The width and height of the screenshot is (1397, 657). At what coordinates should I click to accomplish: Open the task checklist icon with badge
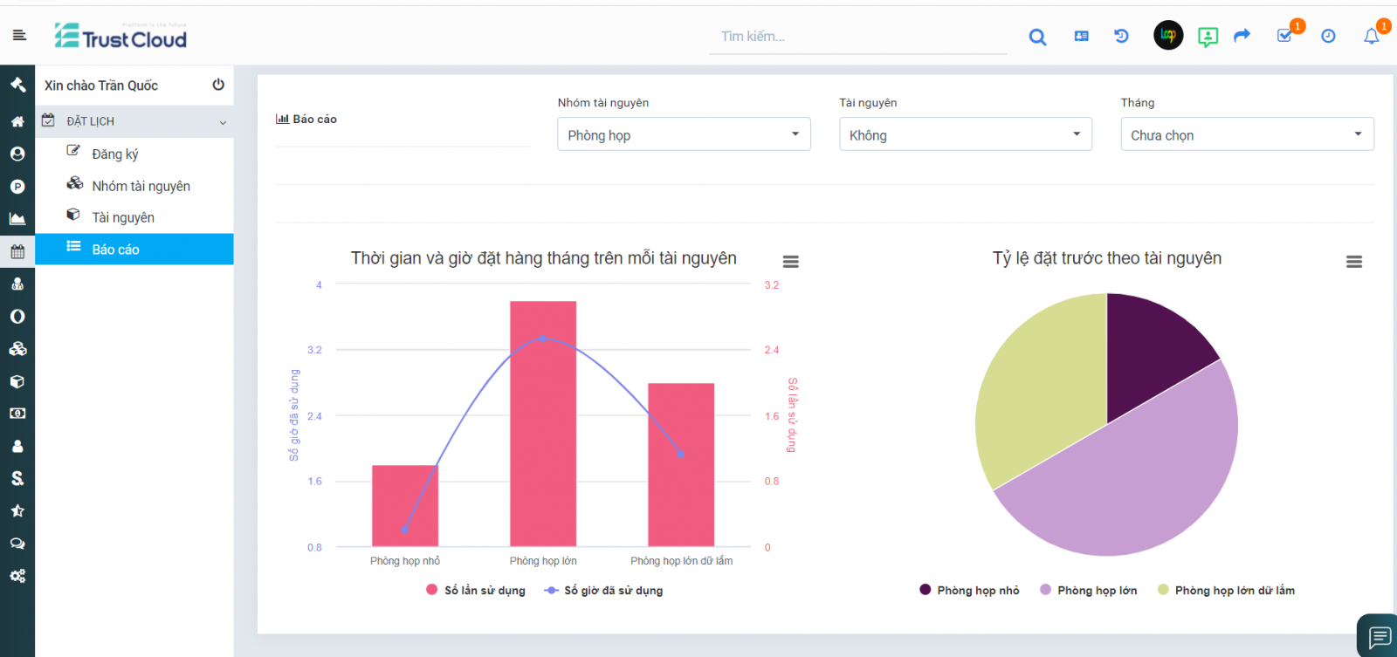(x=1284, y=36)
